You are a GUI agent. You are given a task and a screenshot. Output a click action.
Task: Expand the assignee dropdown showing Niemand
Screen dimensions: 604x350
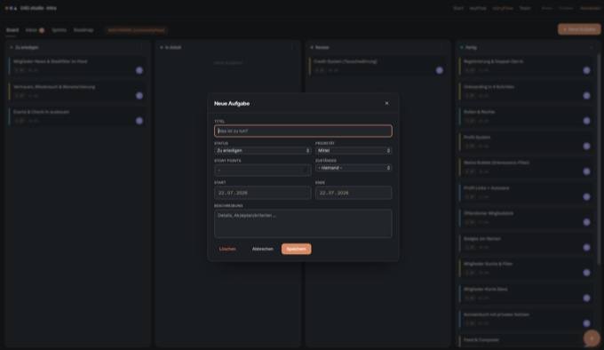point(354,168)
